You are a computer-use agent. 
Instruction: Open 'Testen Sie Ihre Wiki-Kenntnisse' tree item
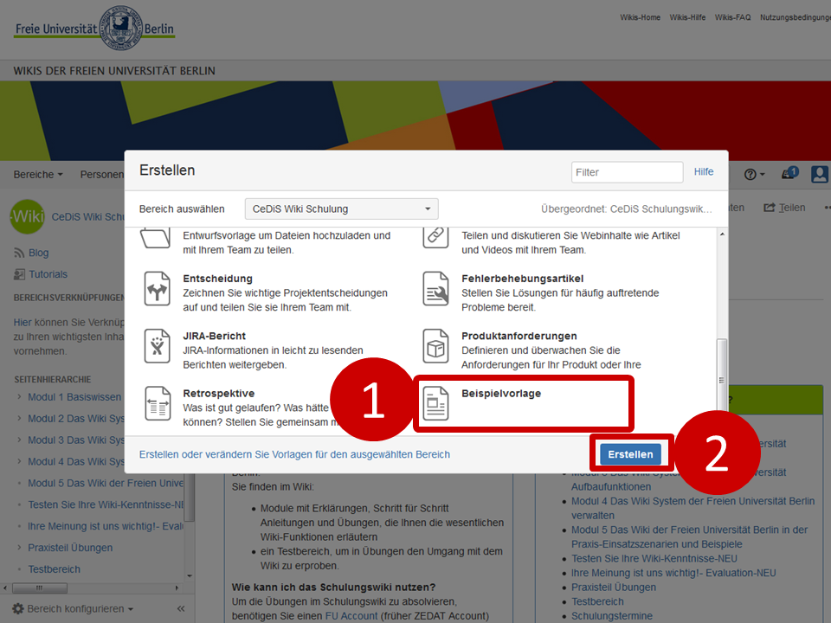(x=106, y=504)
